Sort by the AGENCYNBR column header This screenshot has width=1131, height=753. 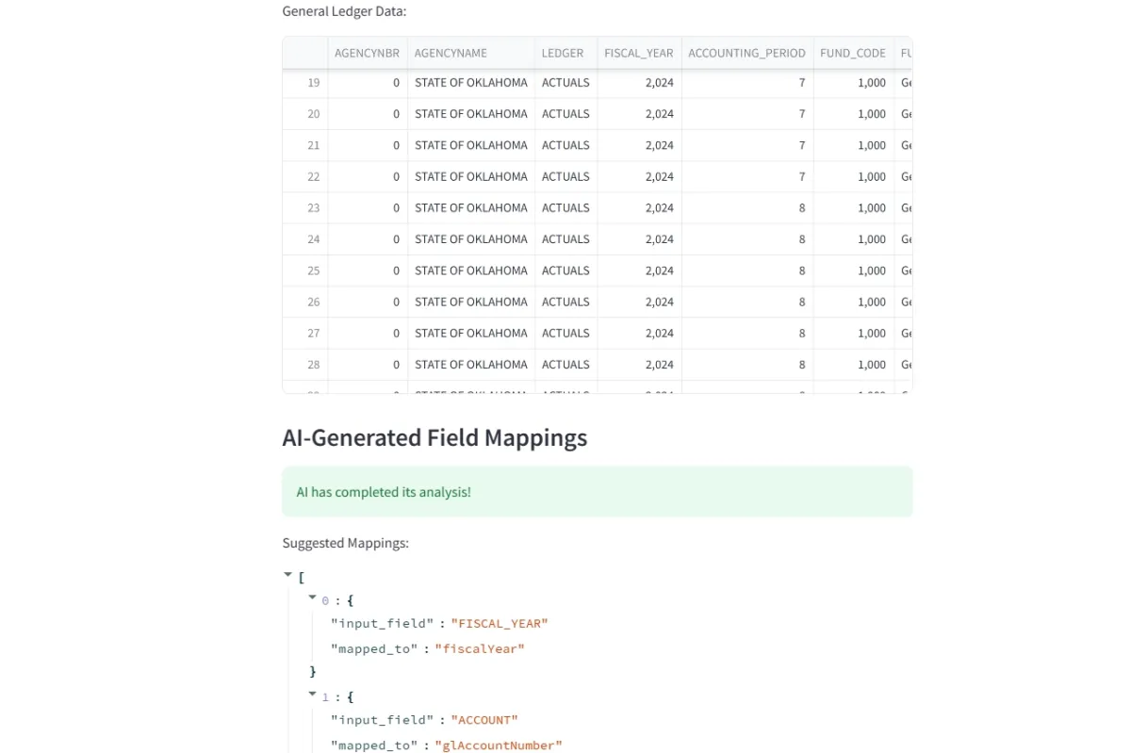coord(368,53)
